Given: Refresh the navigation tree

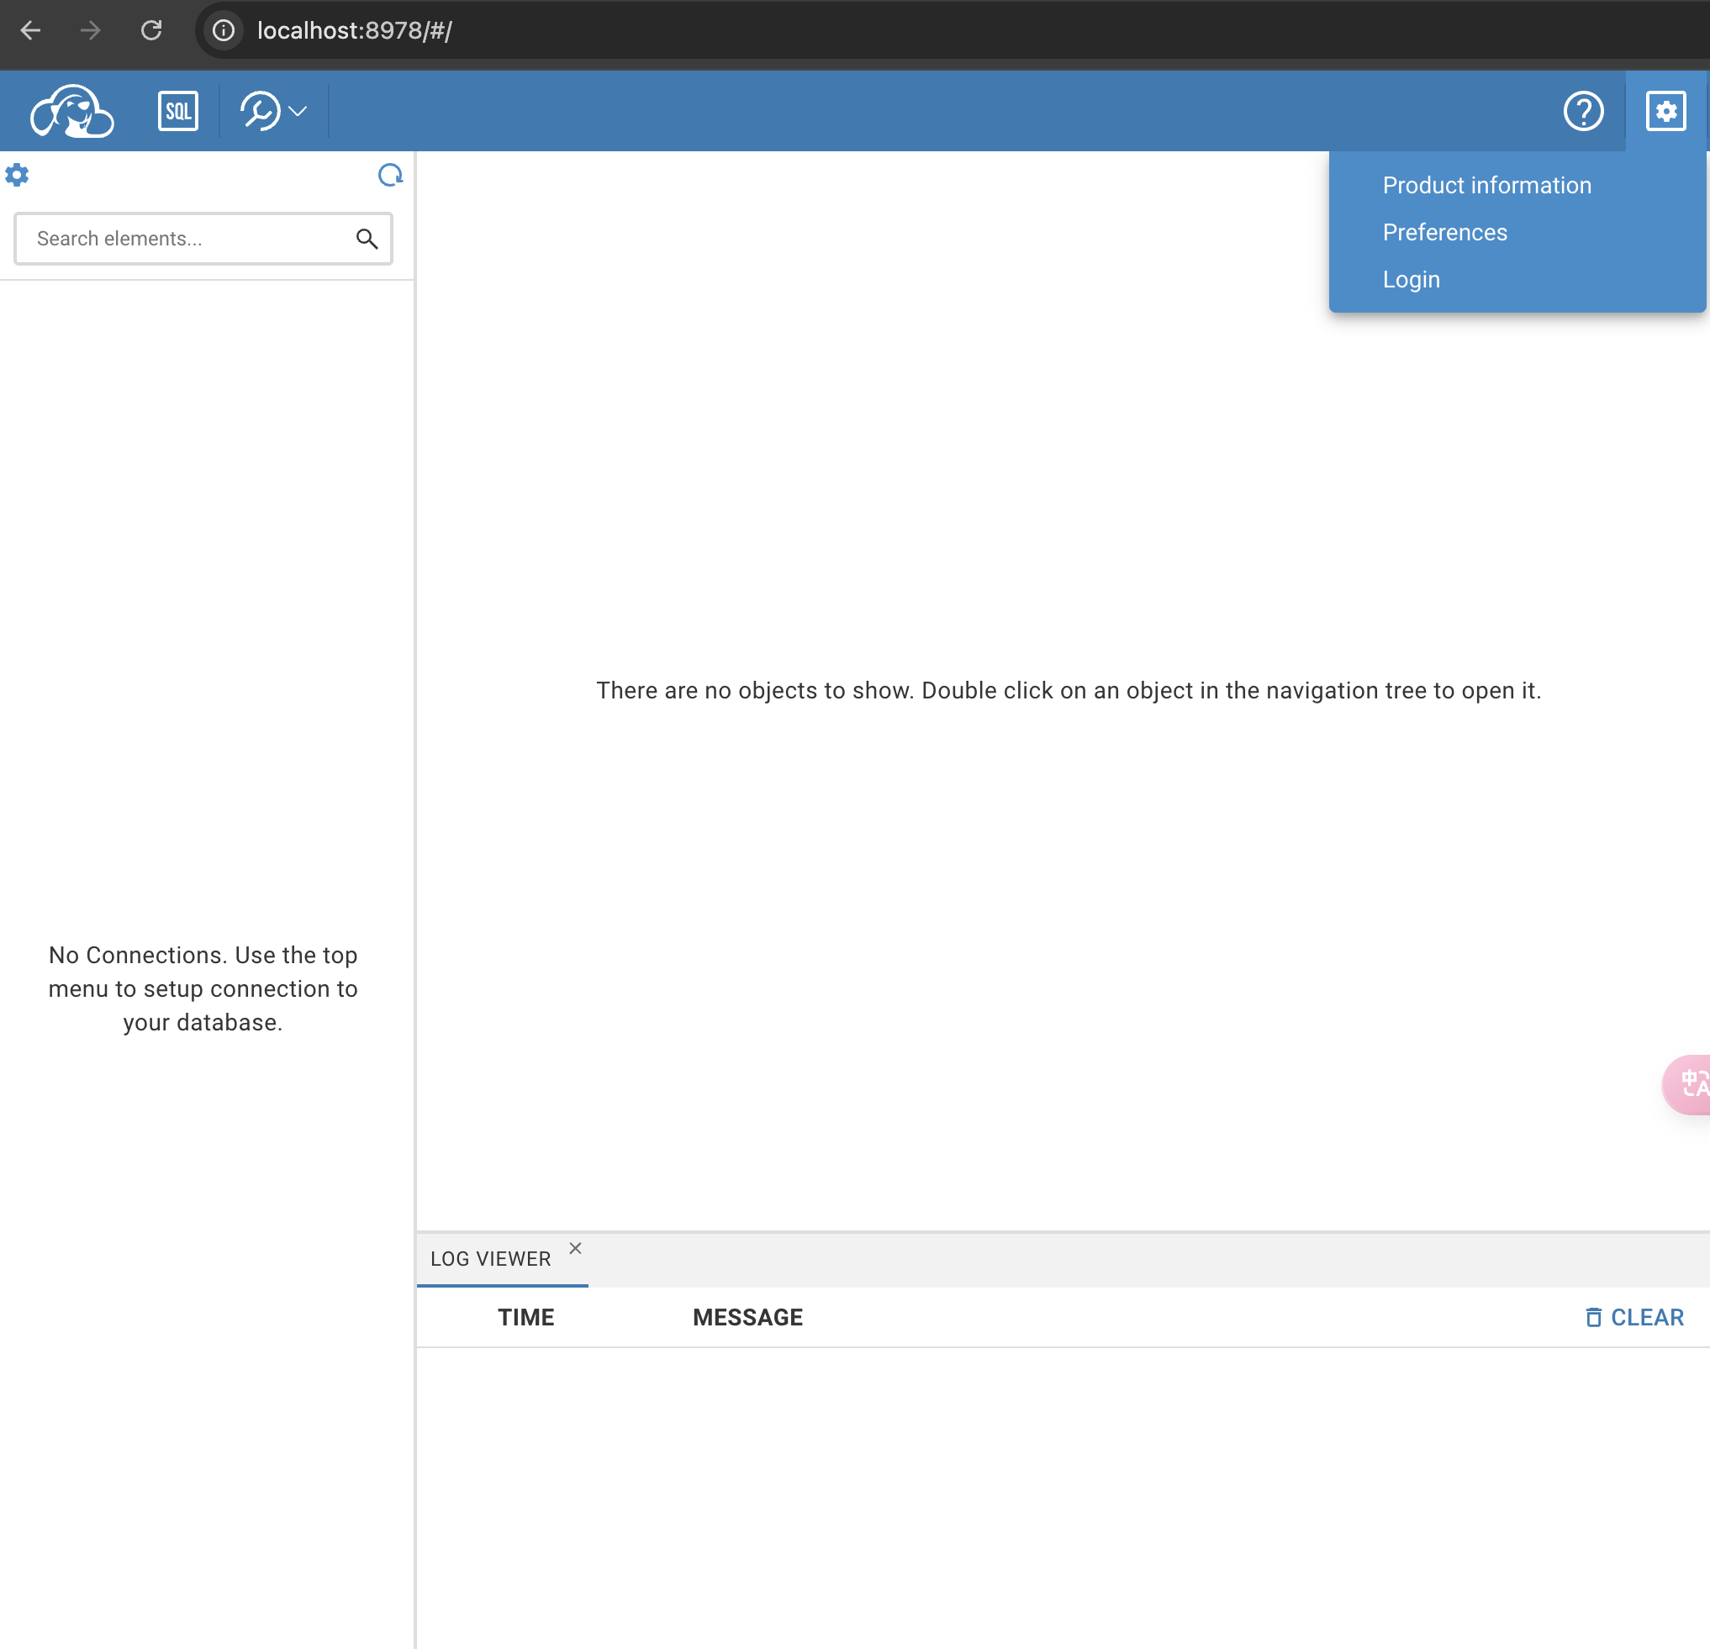Looking at the screenshot, I should pos(390,176).
